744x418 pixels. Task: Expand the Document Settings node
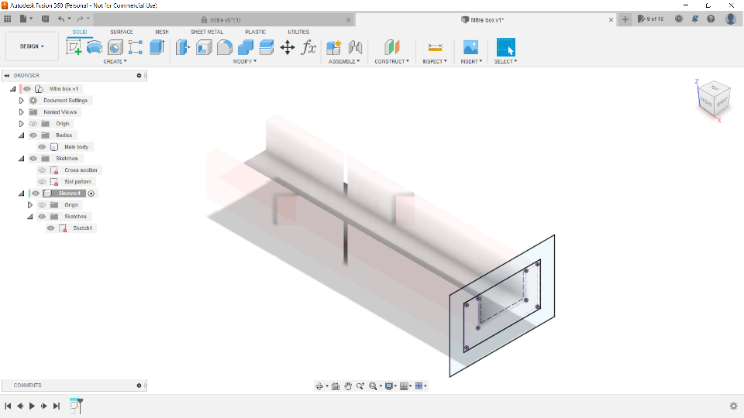click(x=22, y=101)
